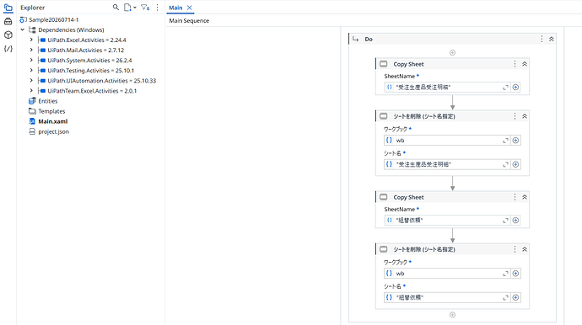
Task: Expand editor for シート名 "受注生産品受注明細"
Action: 505,164
